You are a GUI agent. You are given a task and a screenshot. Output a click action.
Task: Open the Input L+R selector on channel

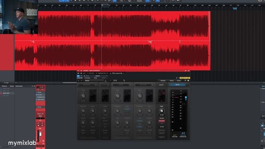[x=41, y=114]
